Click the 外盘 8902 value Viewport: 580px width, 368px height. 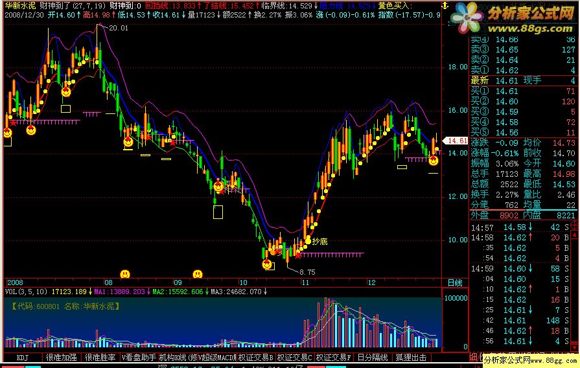pos(509,215)
